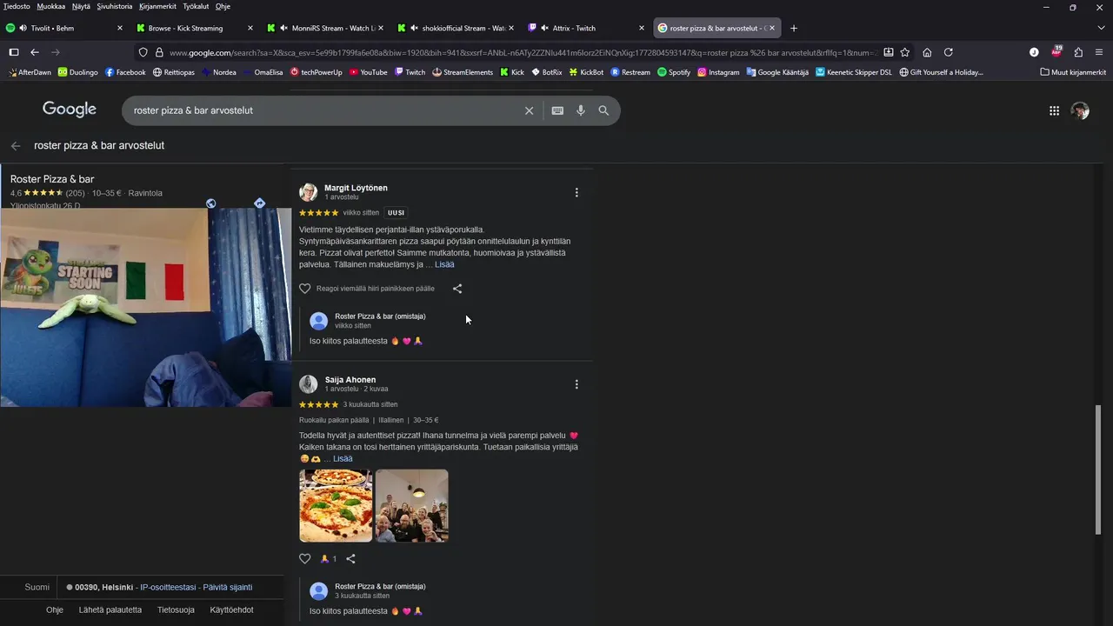Open the YouTube bookmark
Screen dimensions: 1113x626
[368, 72]
